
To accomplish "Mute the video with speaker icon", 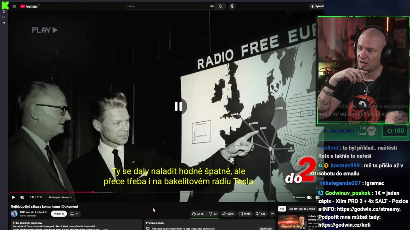I will tap(22, 197).
